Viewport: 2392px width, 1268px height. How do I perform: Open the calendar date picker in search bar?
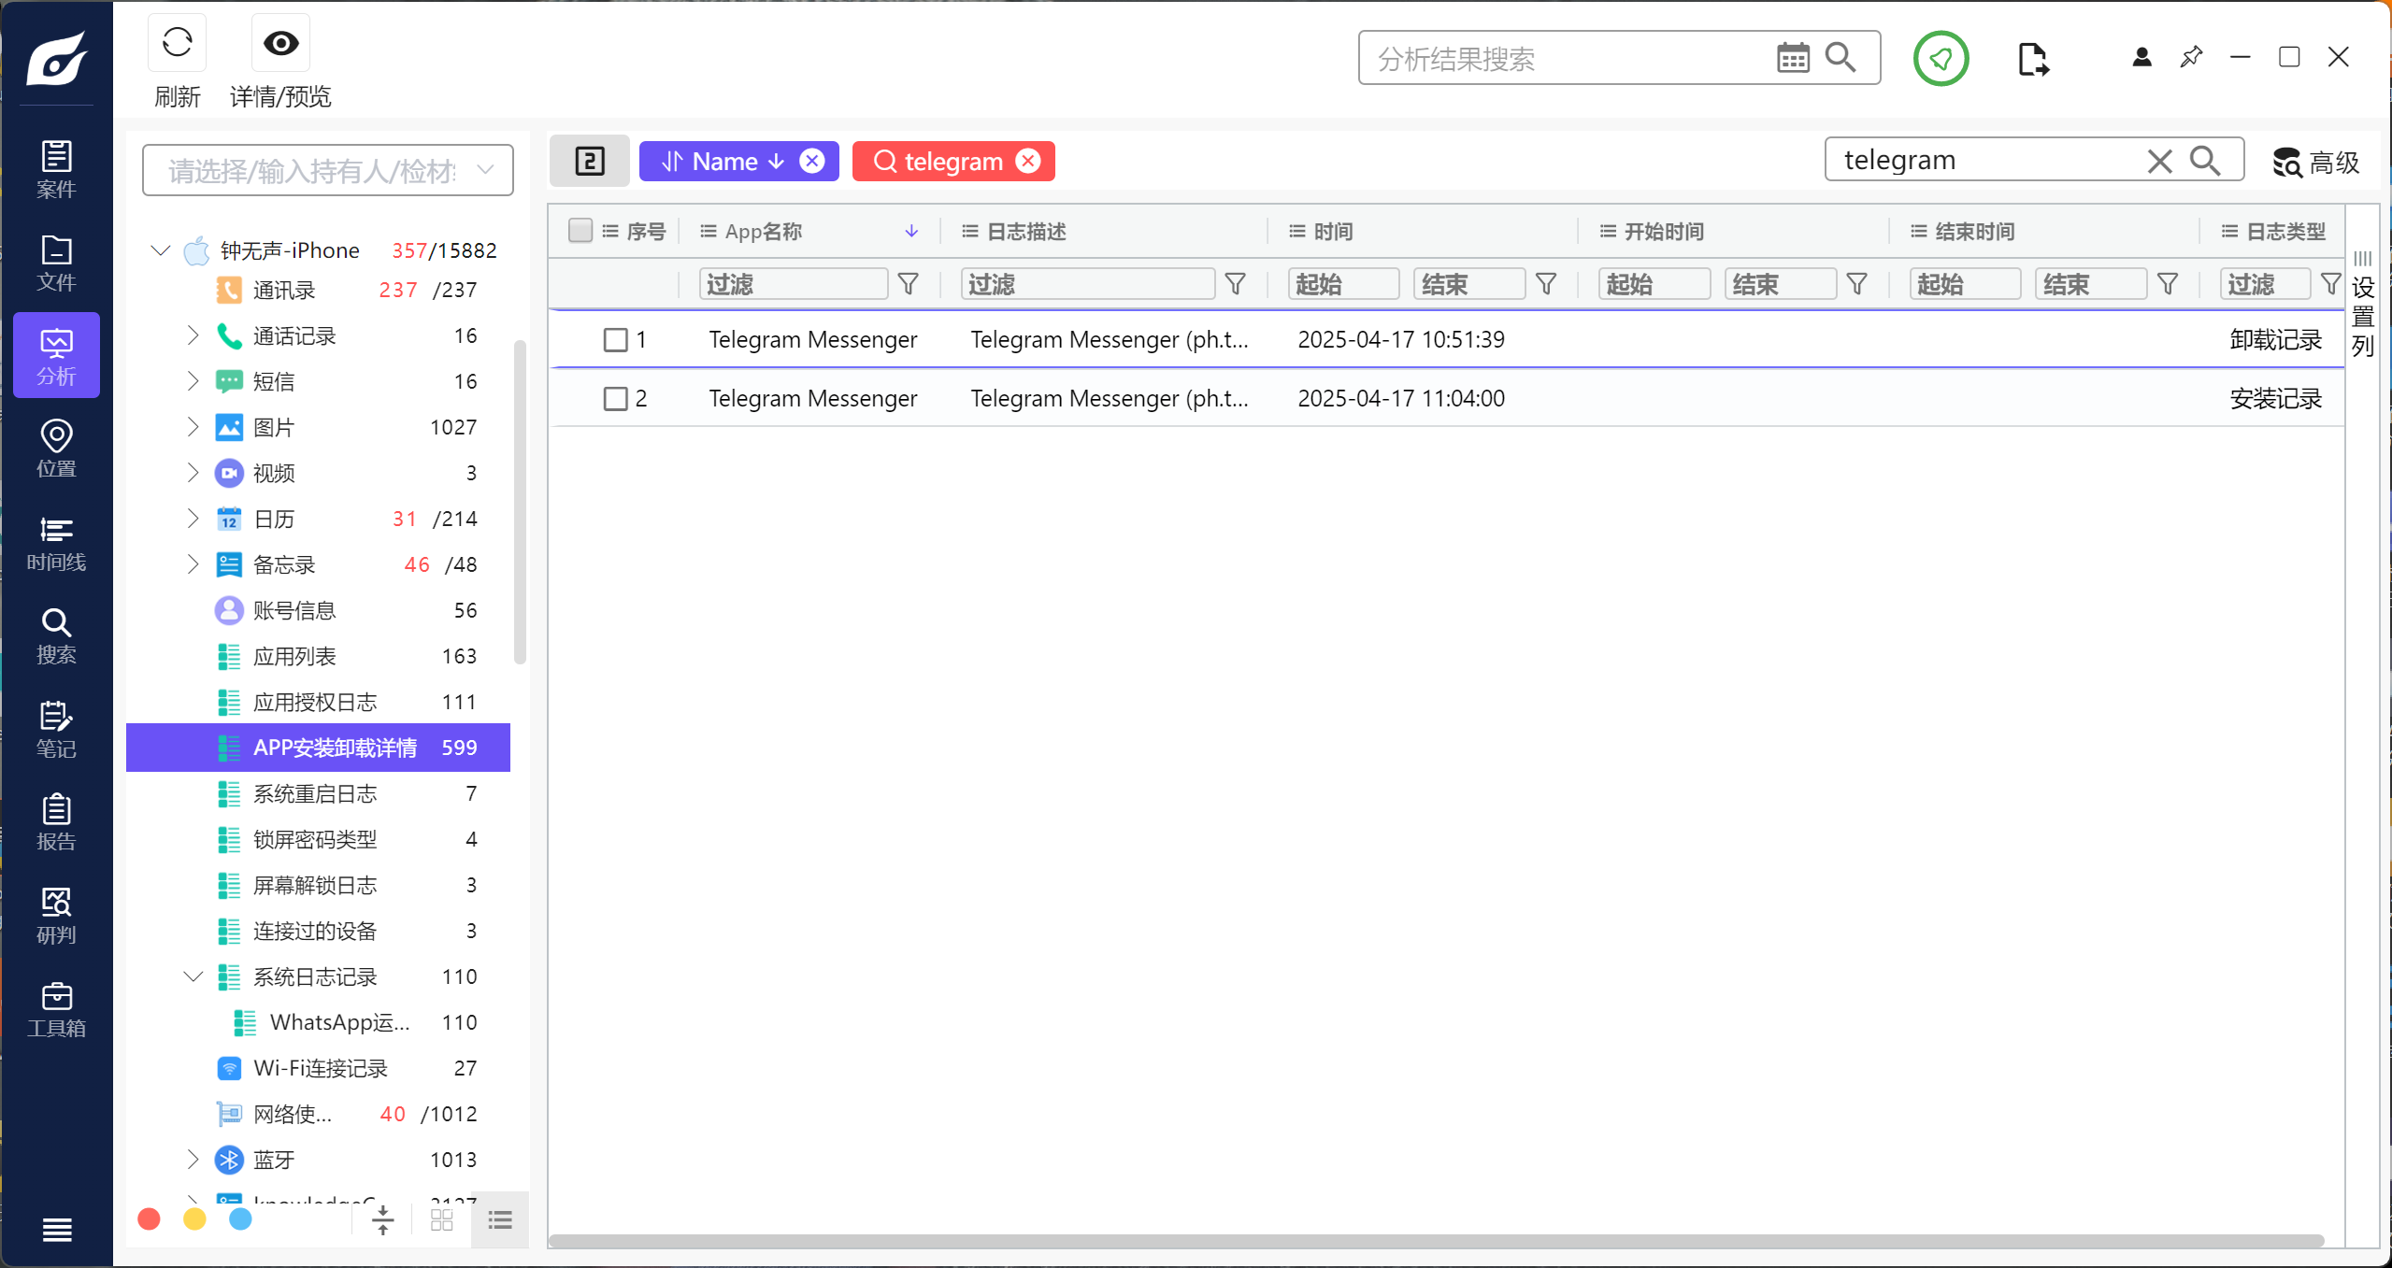(1792, 58)
